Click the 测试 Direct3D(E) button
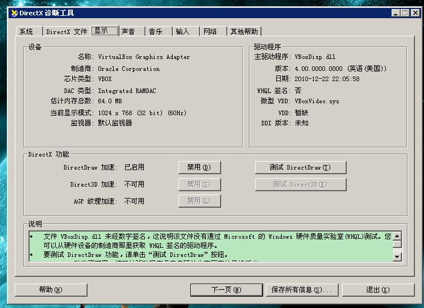Viewport: 424px width, 308px height. pos(301,184)
